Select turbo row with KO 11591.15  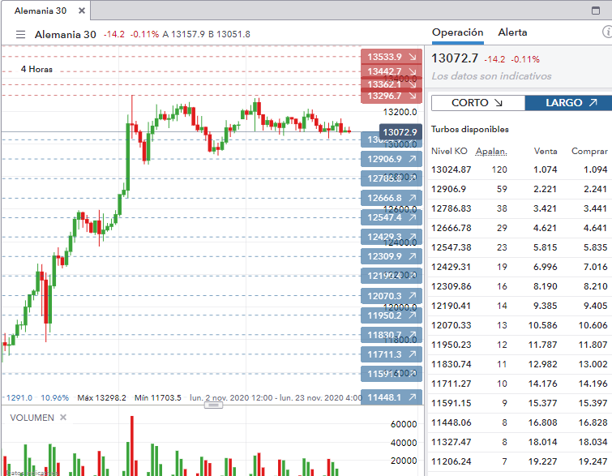pos(520,403)
